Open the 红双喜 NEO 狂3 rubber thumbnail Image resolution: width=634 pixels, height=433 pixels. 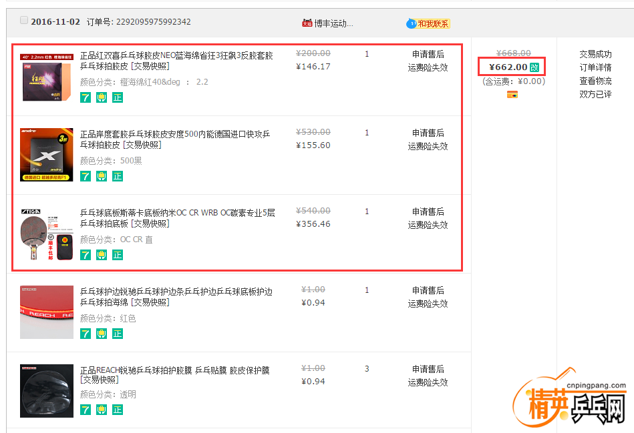point(47,77)
